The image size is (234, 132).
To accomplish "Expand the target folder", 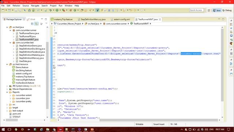I will pos(7,107).
